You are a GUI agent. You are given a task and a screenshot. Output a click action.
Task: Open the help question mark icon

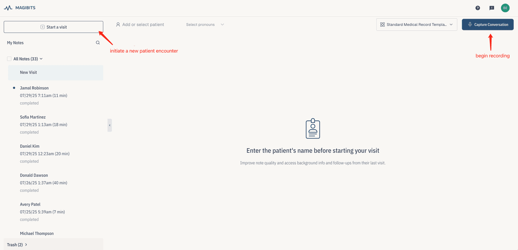coord(477,8)
